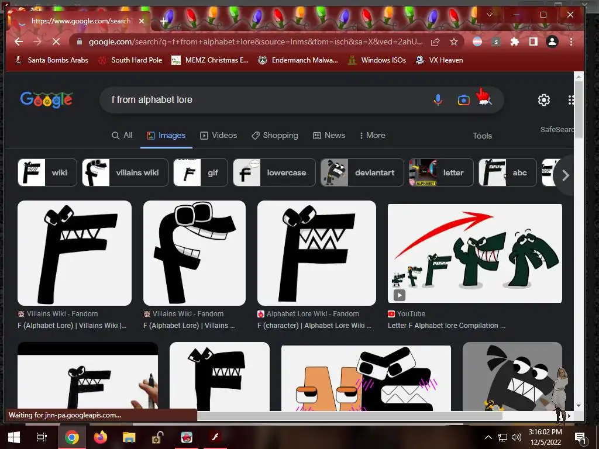Select the wiki filter chip
Screen dimensions: 599x449
tap(47, 172)
